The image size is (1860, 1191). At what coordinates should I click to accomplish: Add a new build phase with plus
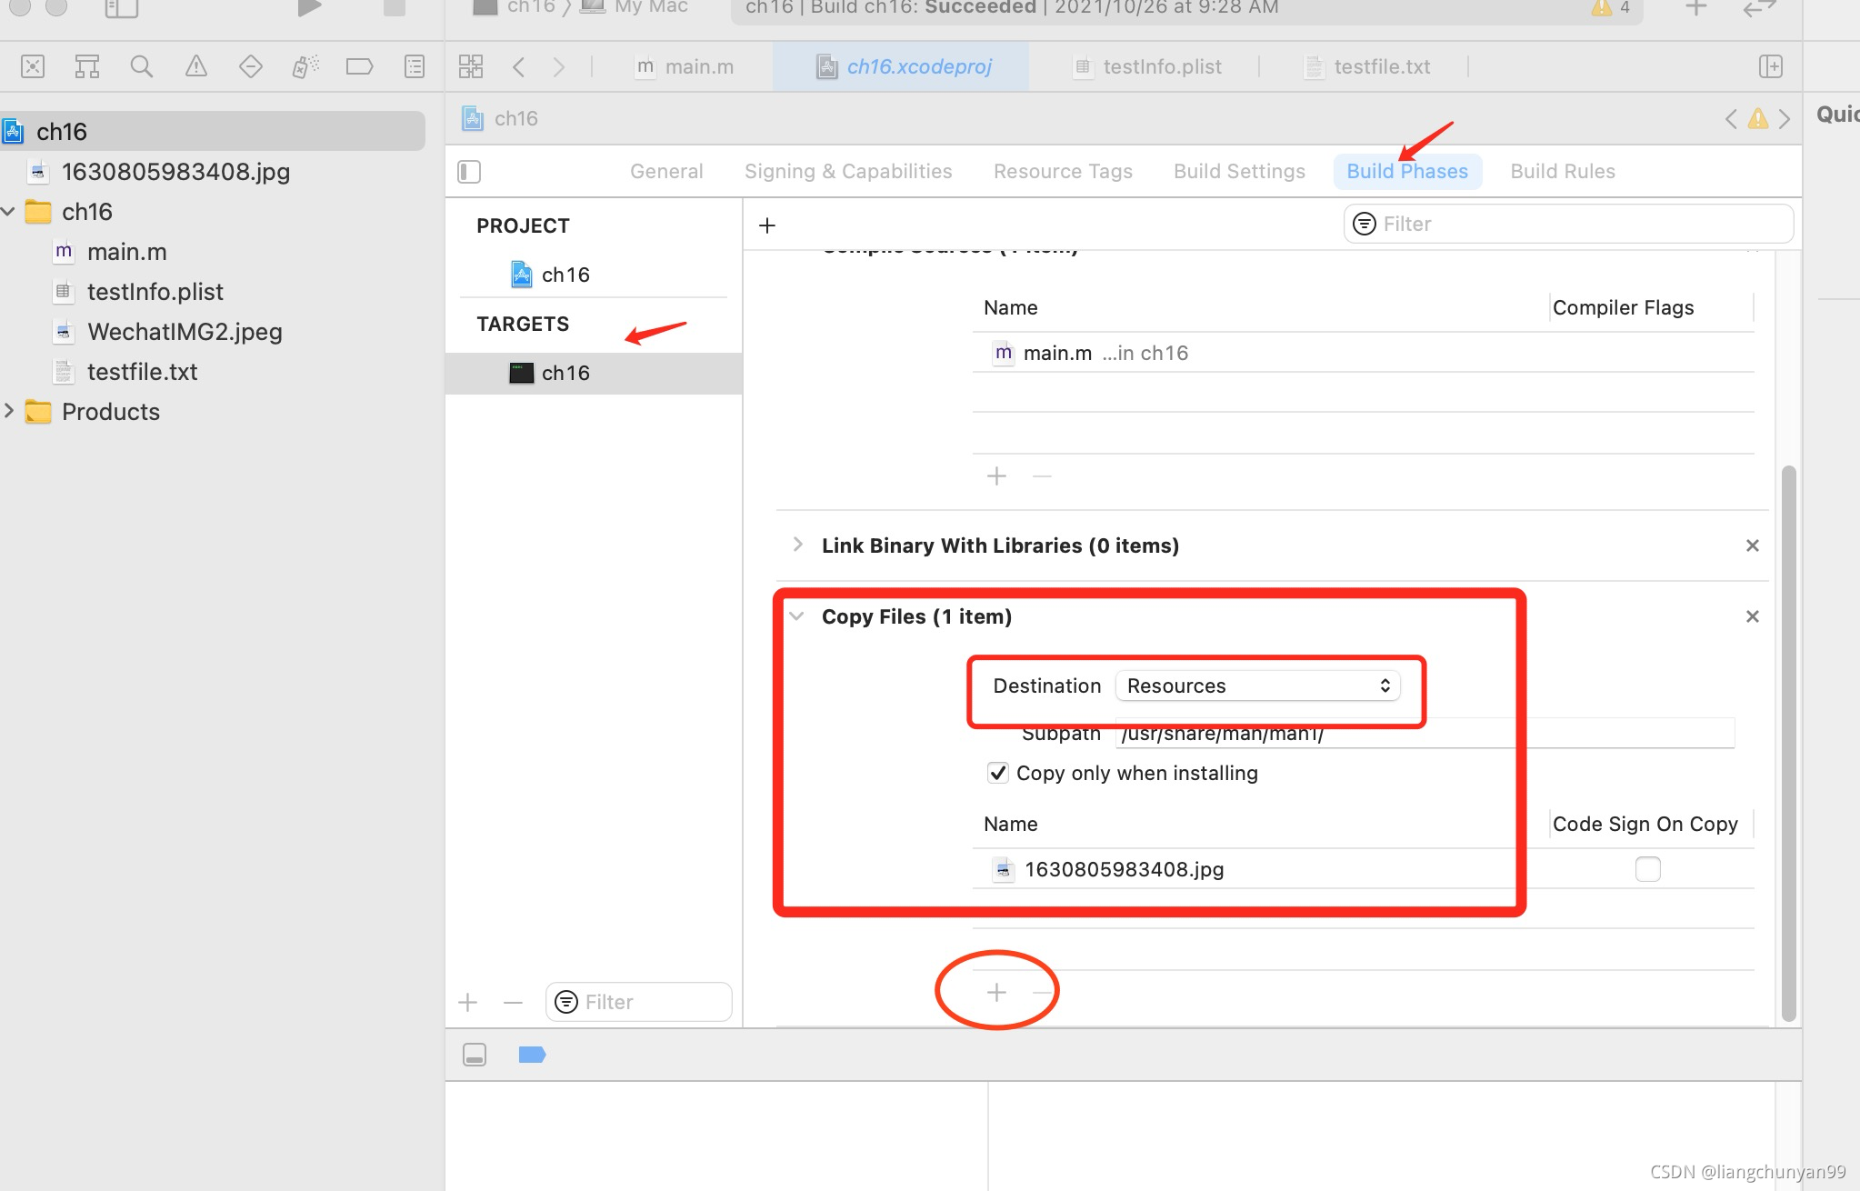coord(767,225)
